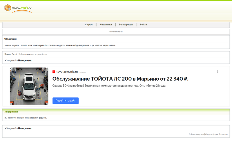
Task: Click the ad description about Скидка 50%
Action: click(x=109, y=86)
